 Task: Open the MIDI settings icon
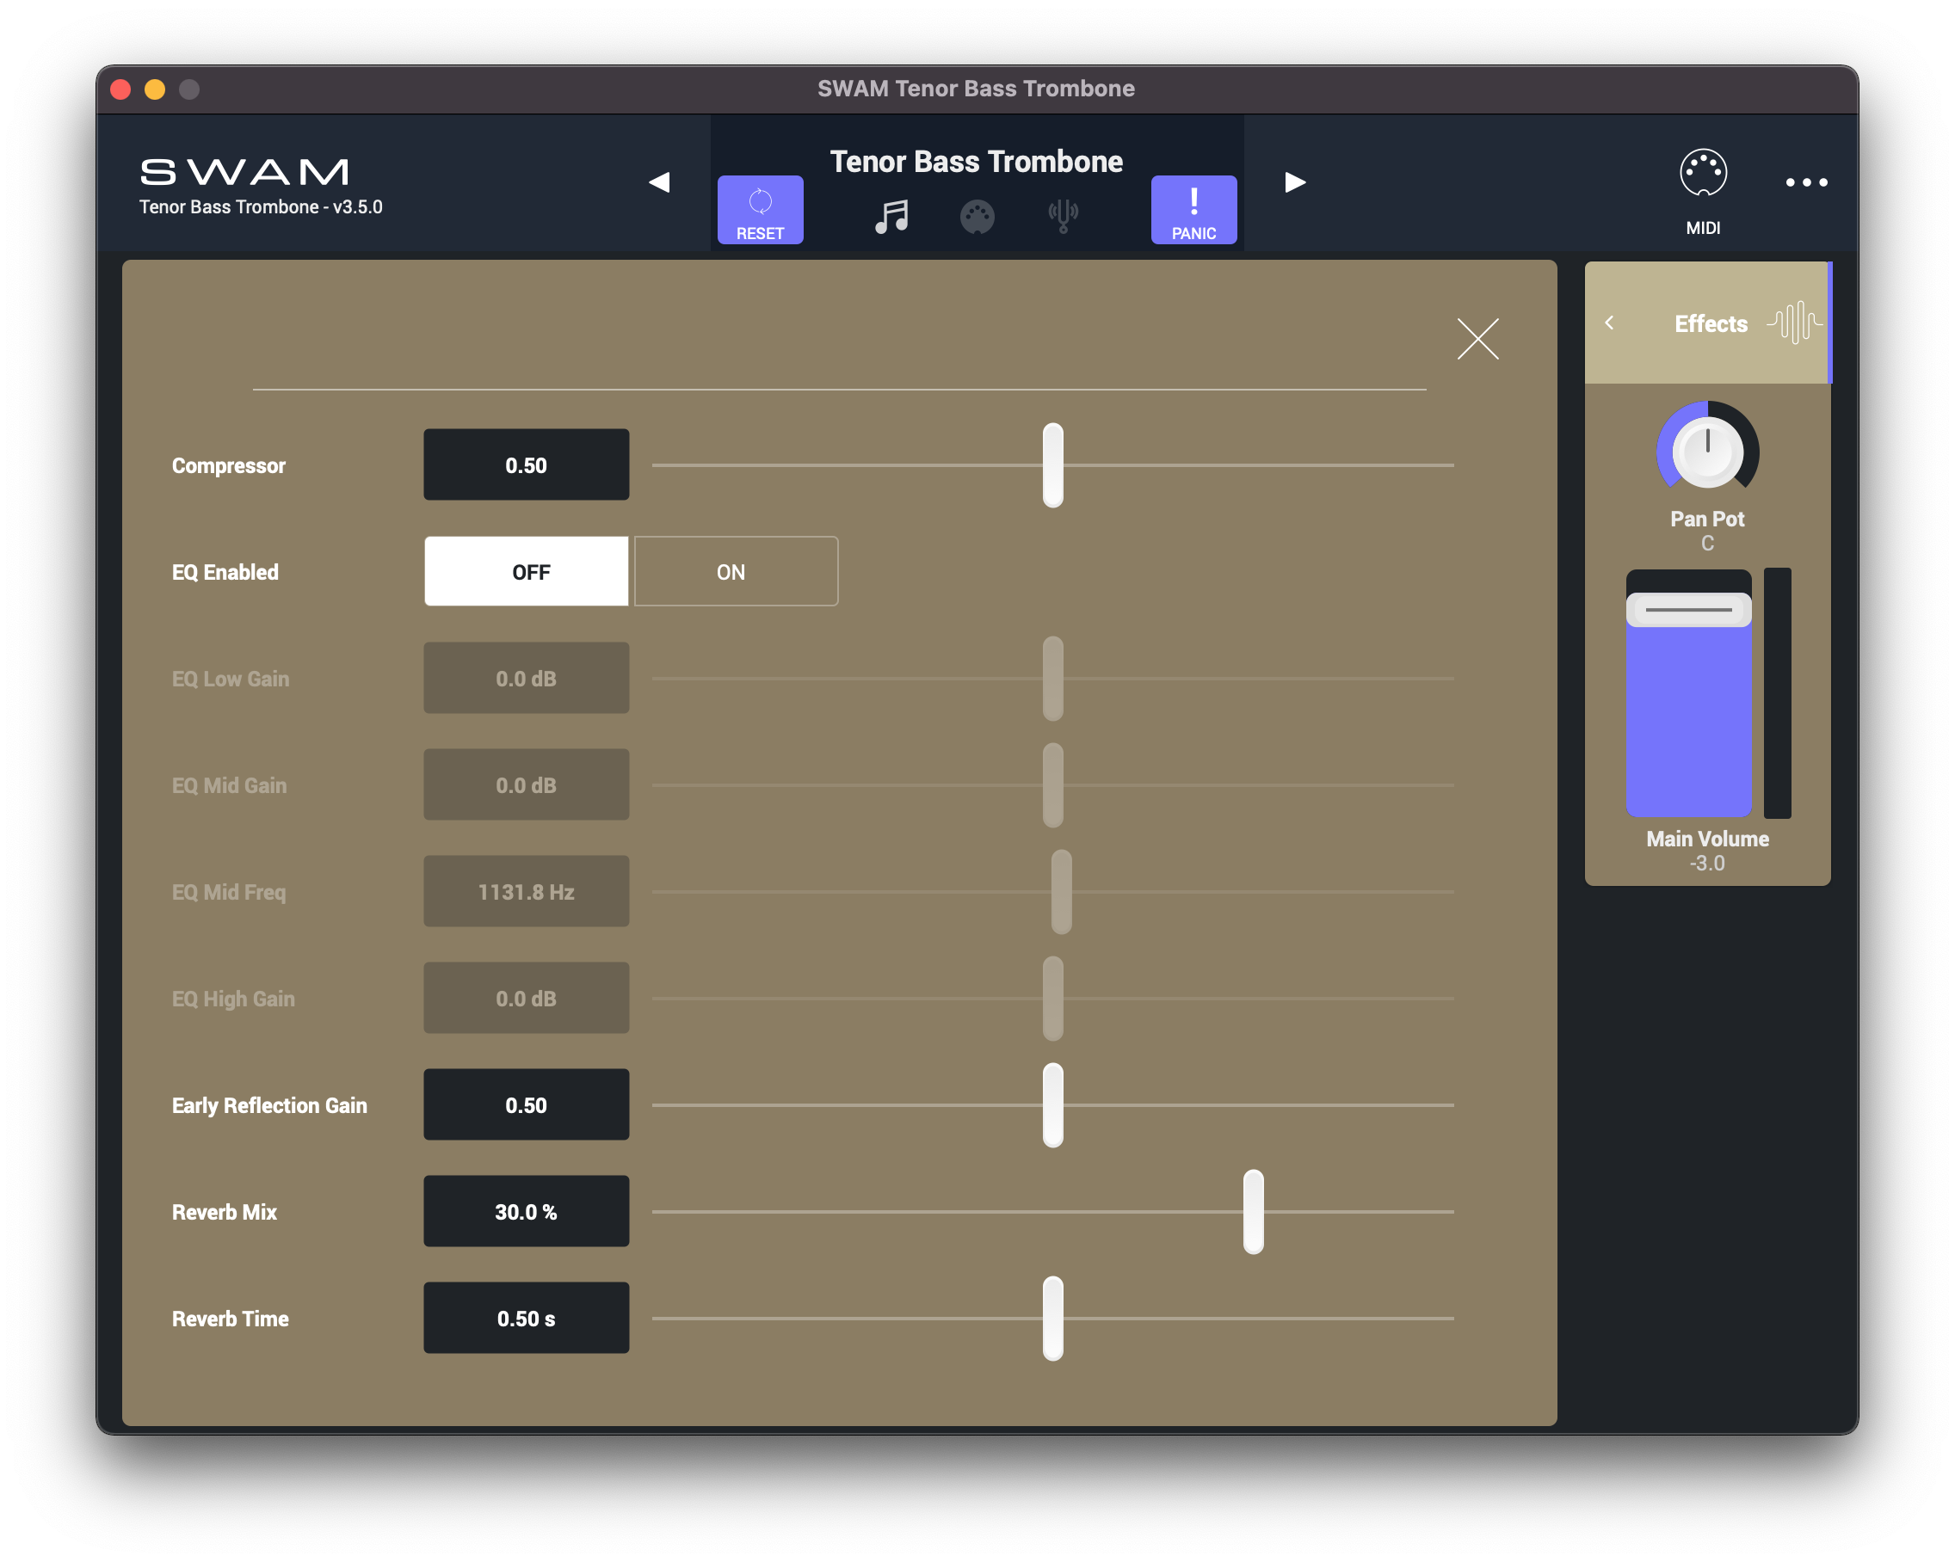1703,173
